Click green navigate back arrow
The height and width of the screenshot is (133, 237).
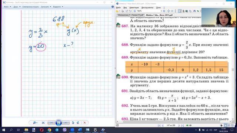187,125
